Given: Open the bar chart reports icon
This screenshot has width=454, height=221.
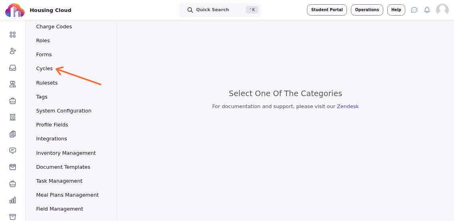Looking at the screenshot, I should 12,200.
